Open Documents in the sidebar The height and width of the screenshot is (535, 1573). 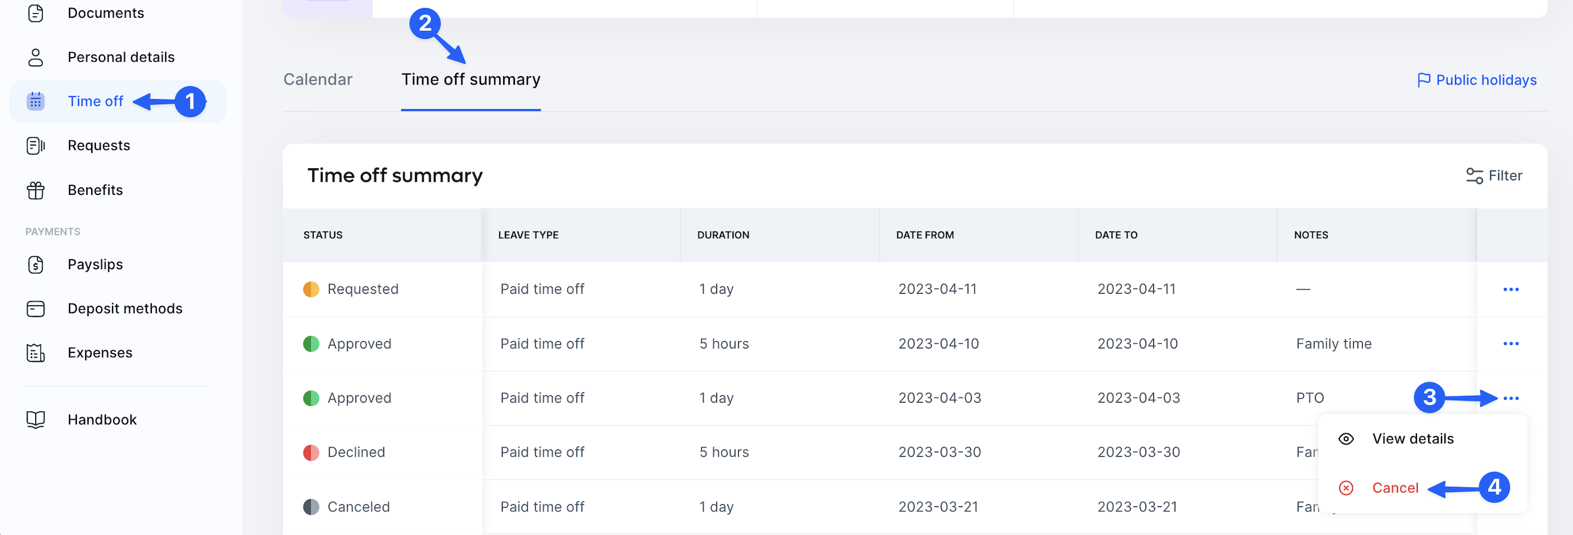[105, 13]
